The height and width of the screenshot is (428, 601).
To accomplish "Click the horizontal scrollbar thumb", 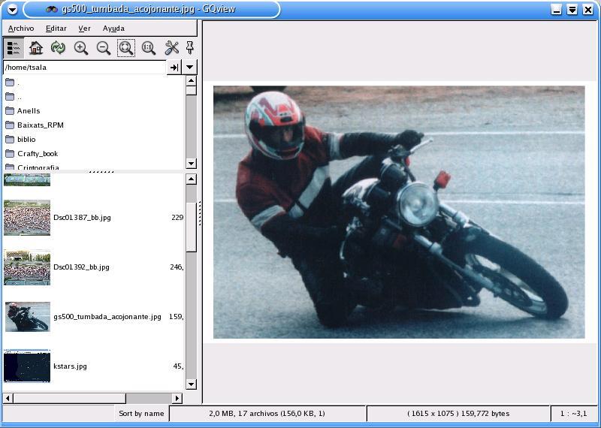I will pyautogui.click(x=69, y=398).
